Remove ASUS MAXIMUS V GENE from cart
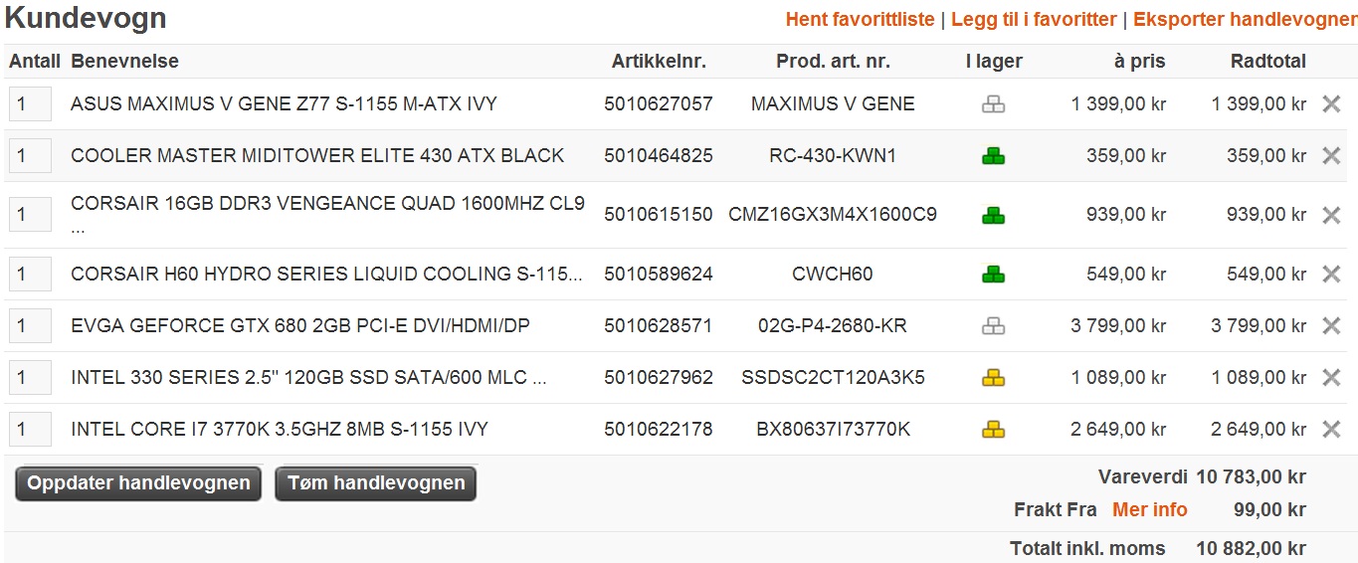Viewport: 1358px width, 563px height. coord(1331,103)
